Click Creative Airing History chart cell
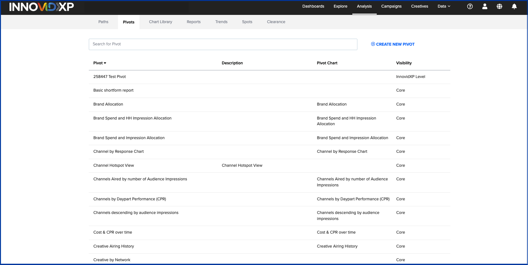The image size is (528, 265). [x=337, y=246]
